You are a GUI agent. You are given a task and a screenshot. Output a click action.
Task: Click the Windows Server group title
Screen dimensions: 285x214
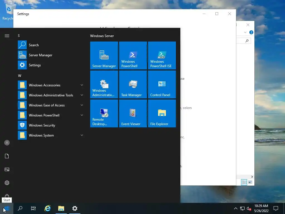102,36
